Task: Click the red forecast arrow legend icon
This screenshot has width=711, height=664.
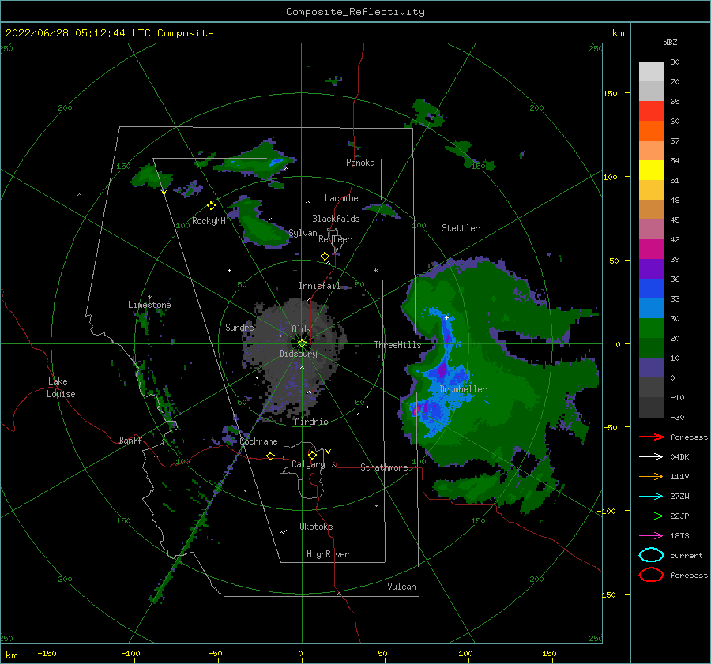Action: 651,437
